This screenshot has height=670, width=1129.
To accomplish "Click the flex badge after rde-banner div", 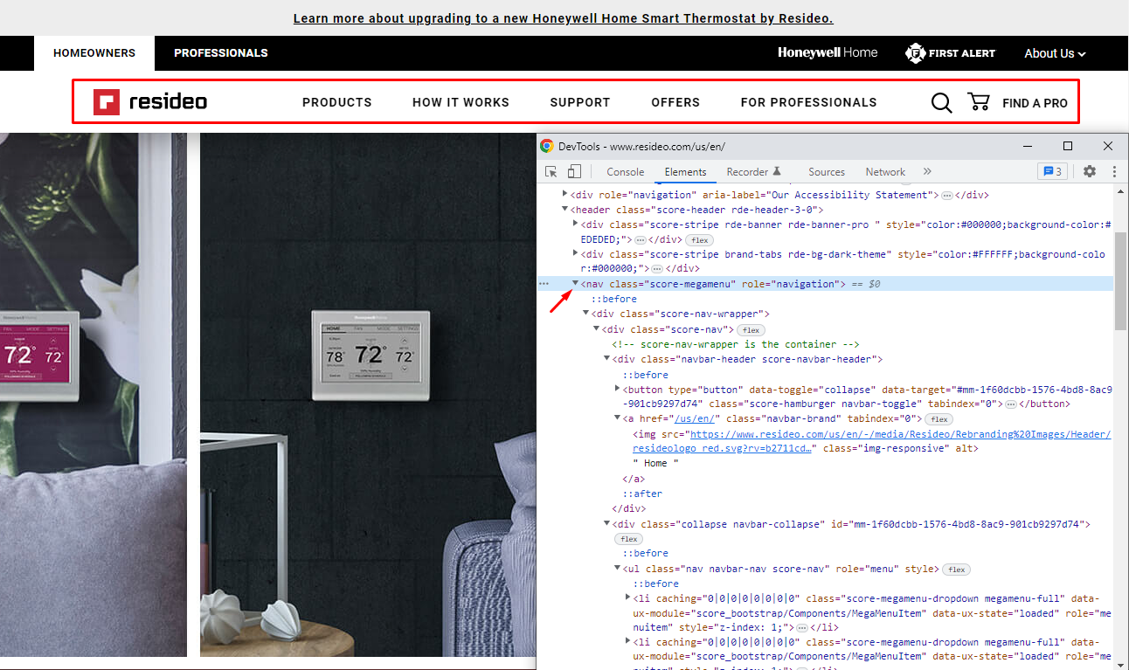I will pyautogui.click(x=698, y=239).
